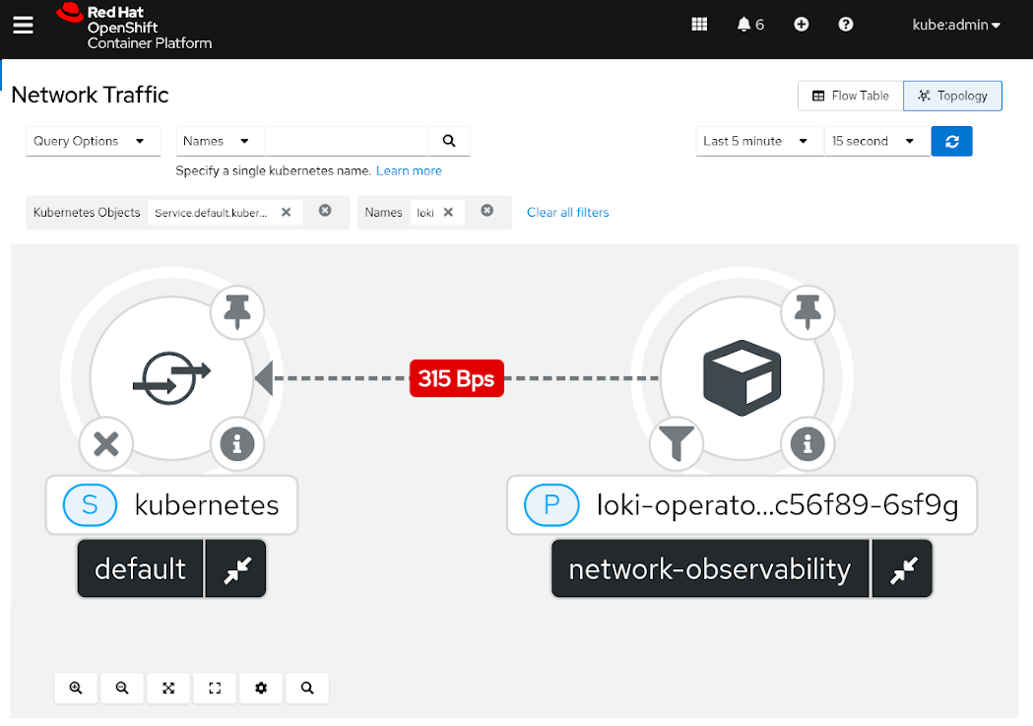The height and width of the screenshot is (726, 1033).
Task: Click the search magnifier in the Names filter
Action: [449, 141]
